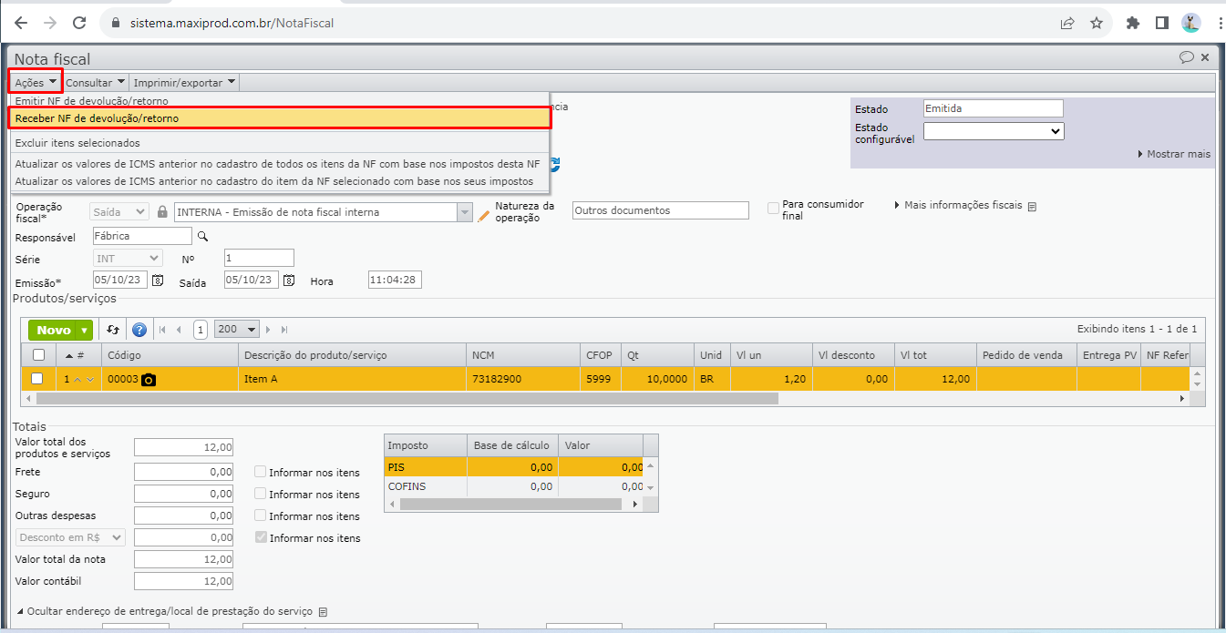Click the pencil icon to edit Operação fiscal
1226x633 pixels.
point(484,213)
